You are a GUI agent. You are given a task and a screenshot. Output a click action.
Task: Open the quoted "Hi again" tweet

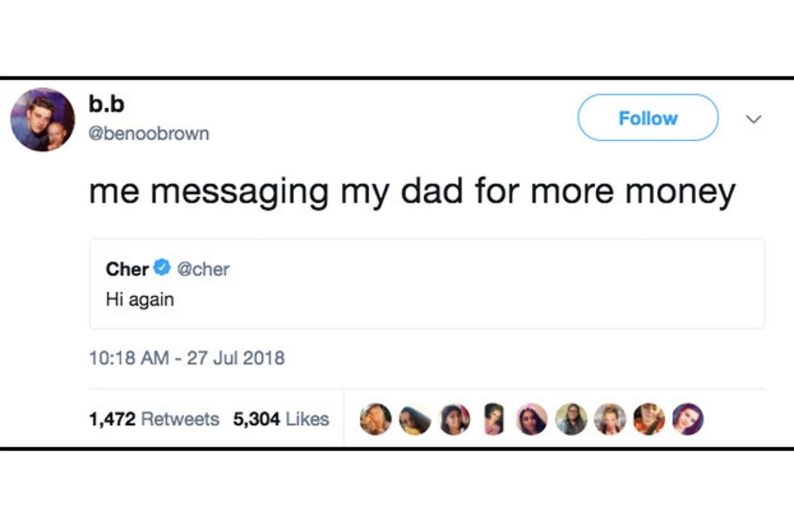tap(426, 300)
